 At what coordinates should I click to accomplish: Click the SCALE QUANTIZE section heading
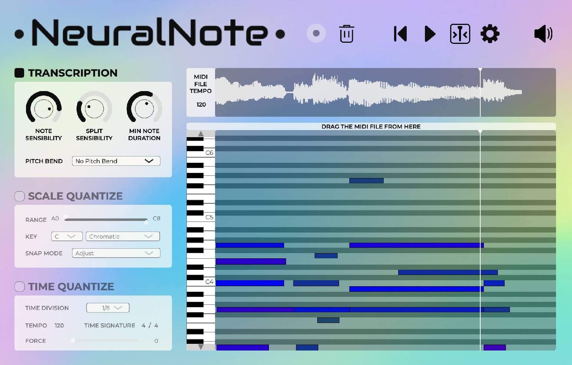75,196
